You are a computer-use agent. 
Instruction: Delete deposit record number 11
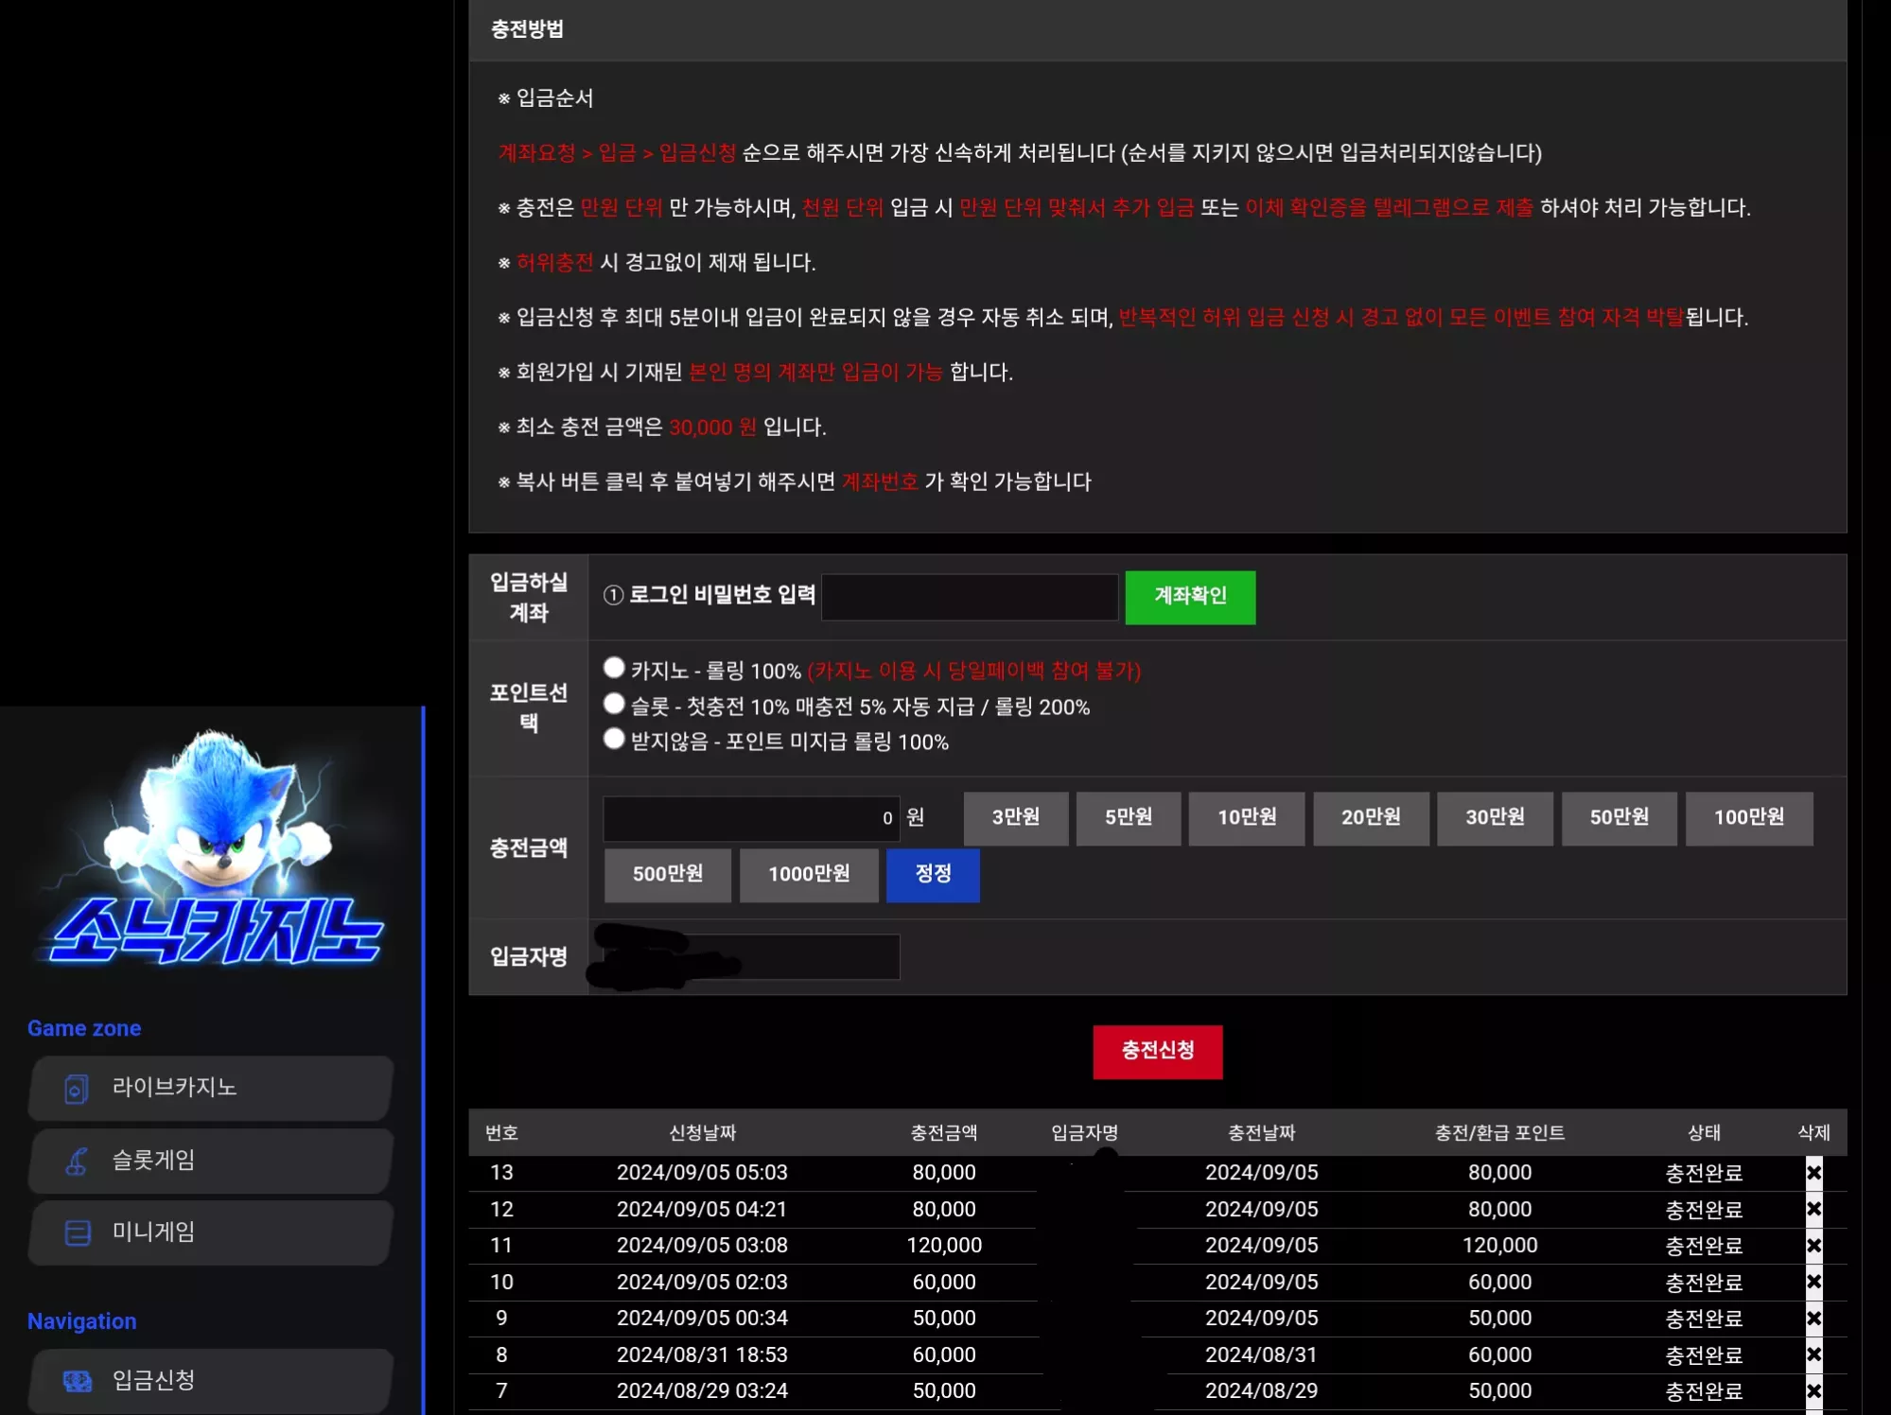[1813, 1246]
